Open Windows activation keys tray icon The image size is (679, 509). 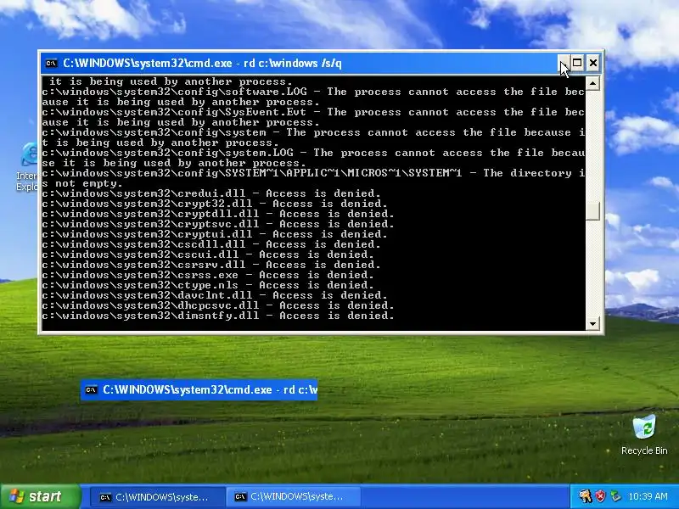point(586,496)
